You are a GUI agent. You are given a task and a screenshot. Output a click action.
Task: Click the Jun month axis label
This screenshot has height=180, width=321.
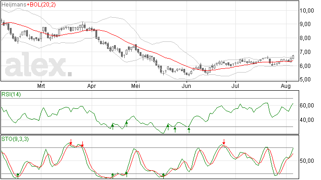(x=186, y=86)
